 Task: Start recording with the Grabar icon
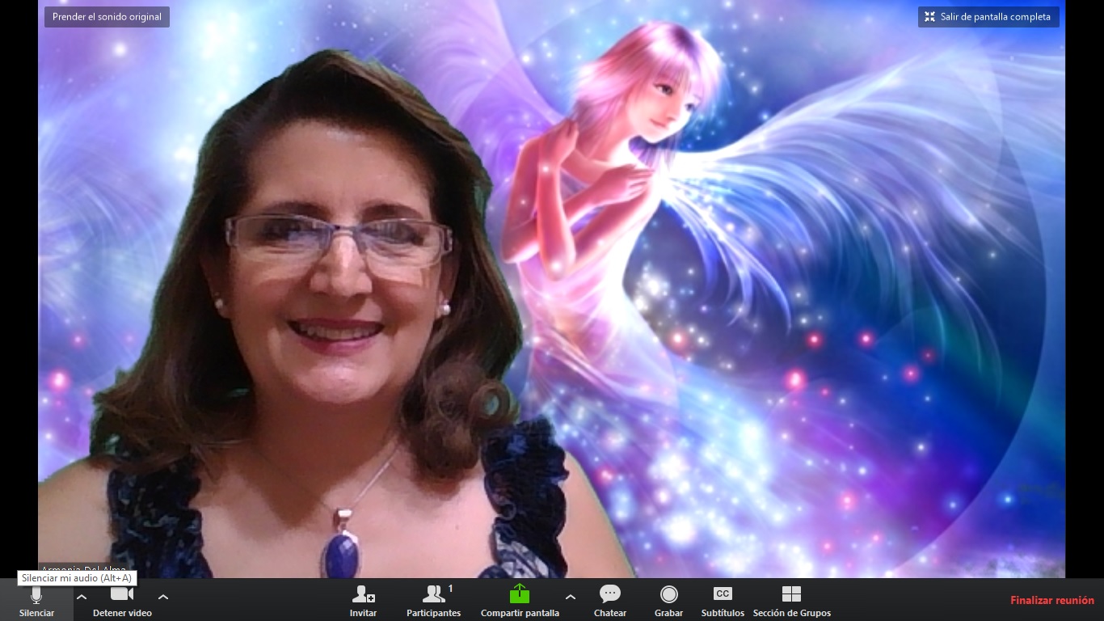pyautogui.click(x=668, y=594)
